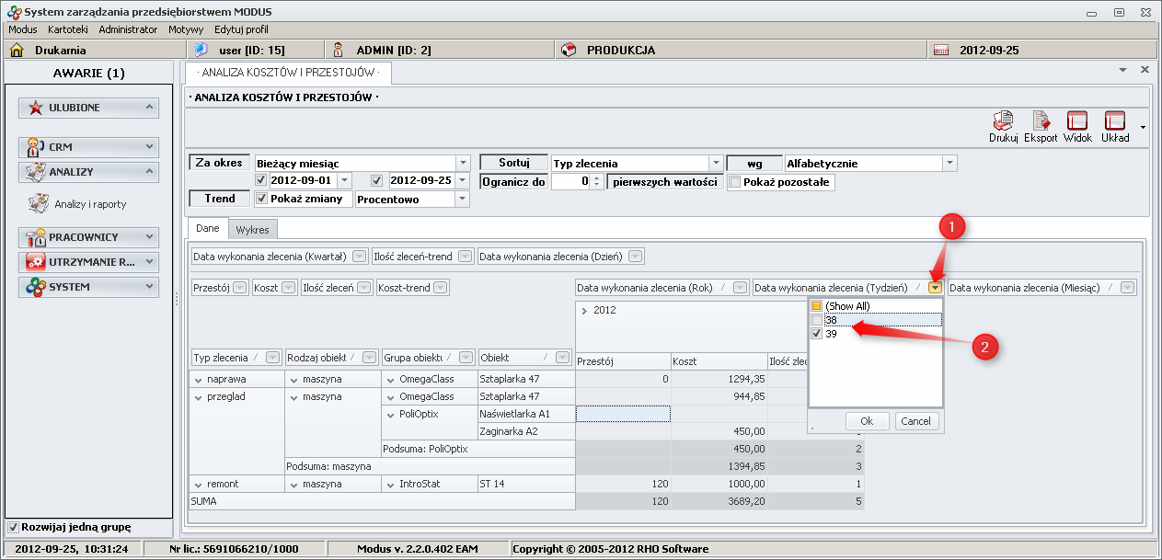Click the Drukuj printer icon
The height and width of the screenshot is (560, 1162).
coord(1003,121)
